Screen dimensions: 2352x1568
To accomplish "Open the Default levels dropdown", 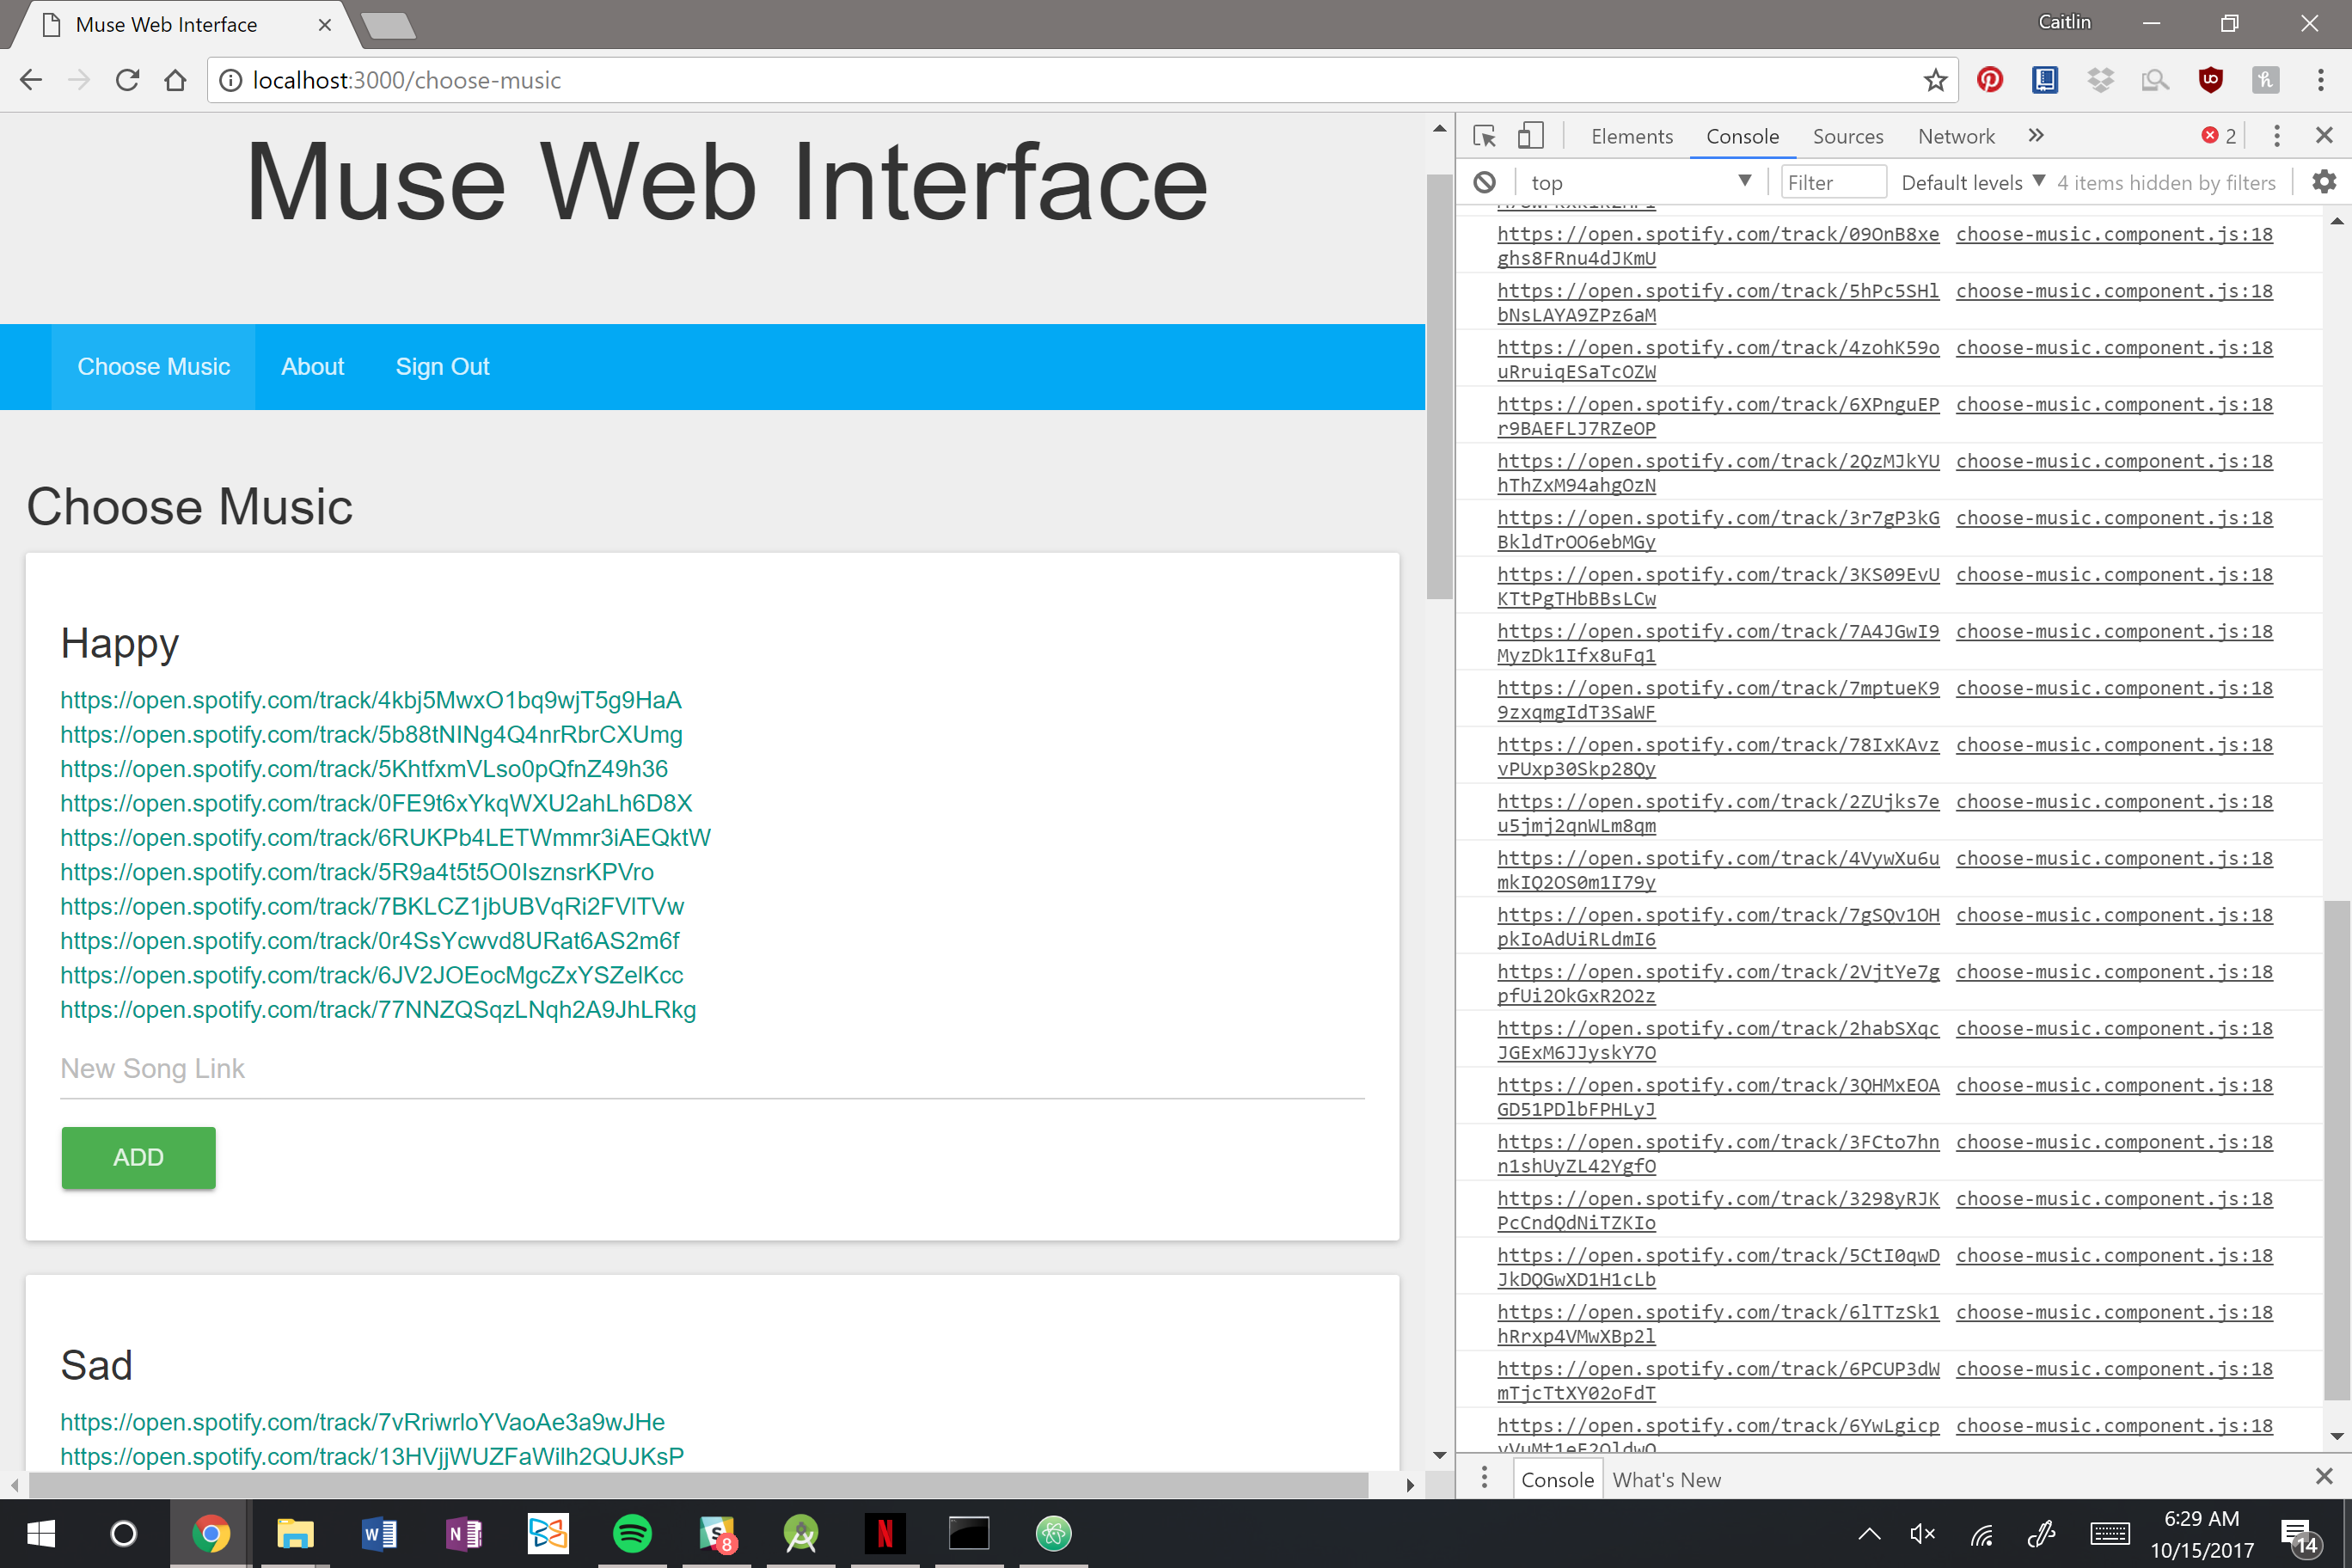I will click(1972, 182).
